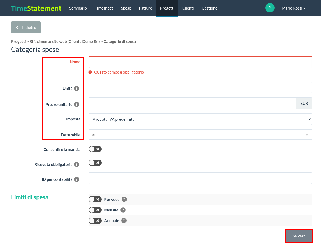Go back with the Indietro button

pos(26,27)
